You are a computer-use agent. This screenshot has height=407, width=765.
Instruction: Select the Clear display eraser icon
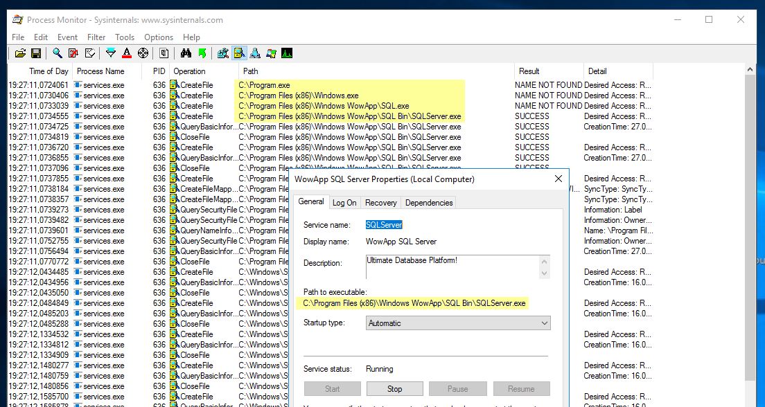(x=89, y=53)
